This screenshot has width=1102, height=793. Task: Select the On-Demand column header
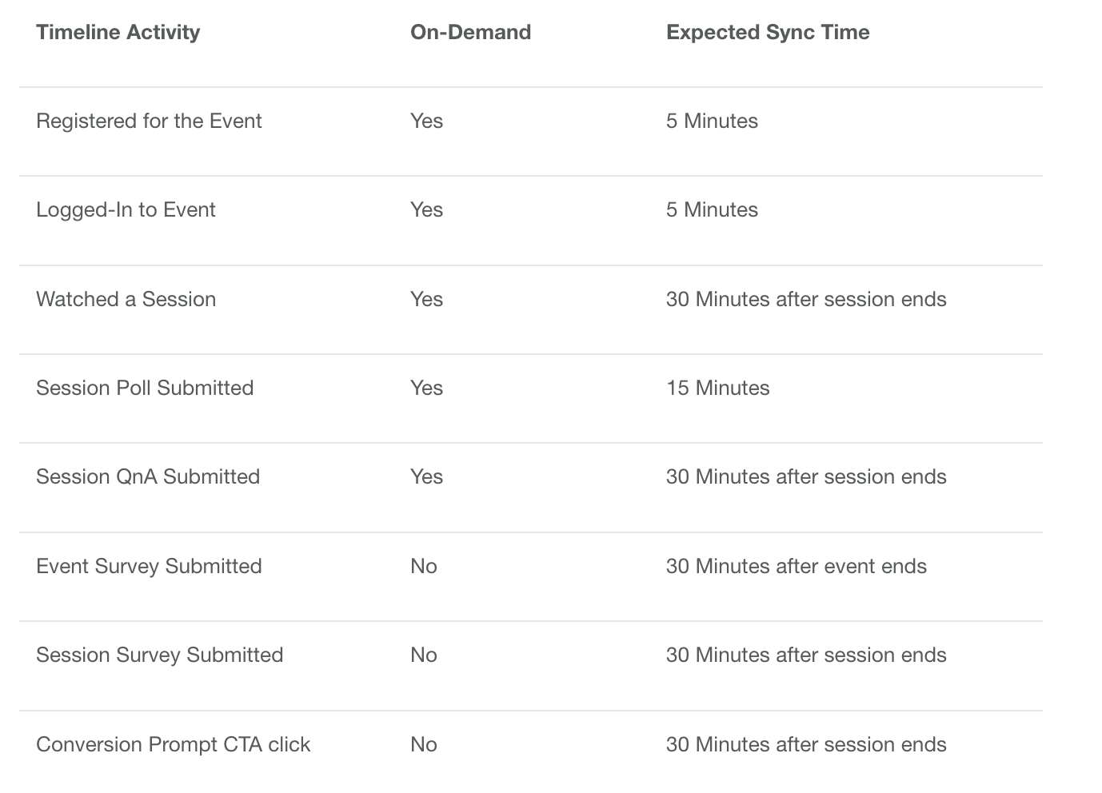pos(470,32)
